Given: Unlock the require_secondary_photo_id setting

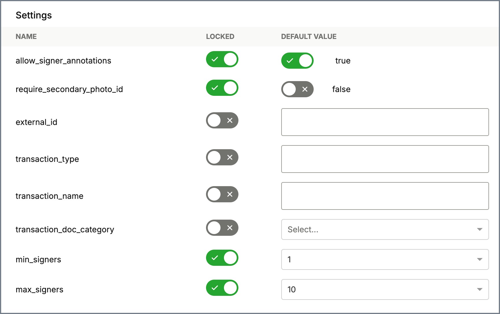Looking at the screenshot, I should click(x=222, y=88).
